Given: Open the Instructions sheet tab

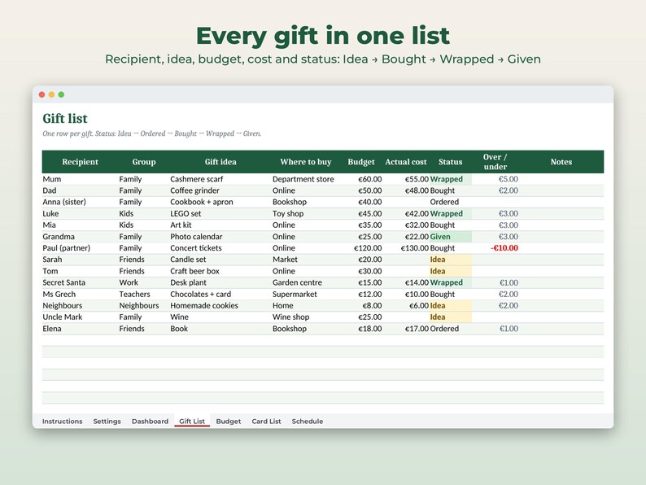Looking at the screenshot, I should [x=62, y=422].
